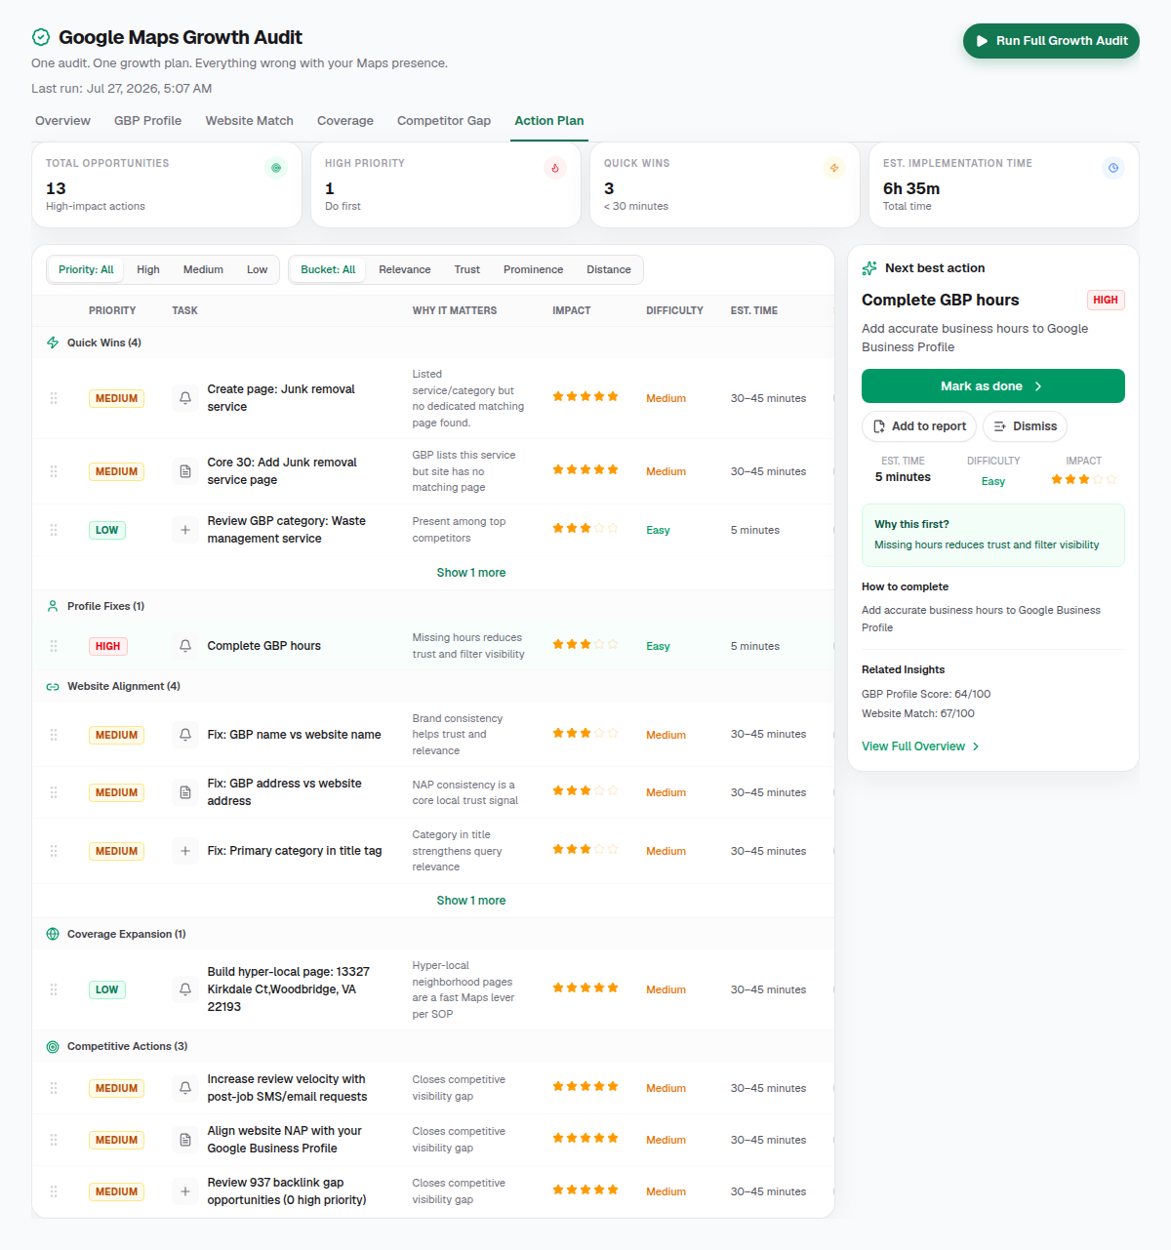1171x1250 pixels.
Task: Dismiss the next best action
Action: pyautogui.click(x=1025, y=426)
